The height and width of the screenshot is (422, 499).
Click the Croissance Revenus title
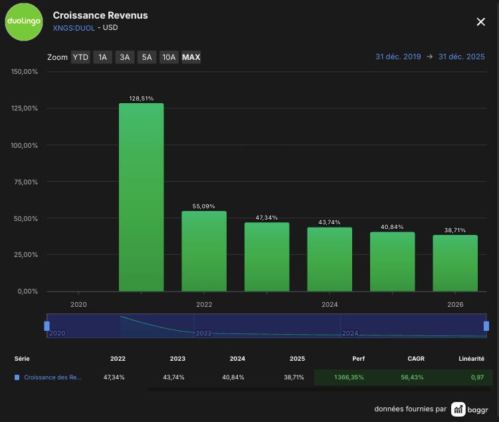100,15
